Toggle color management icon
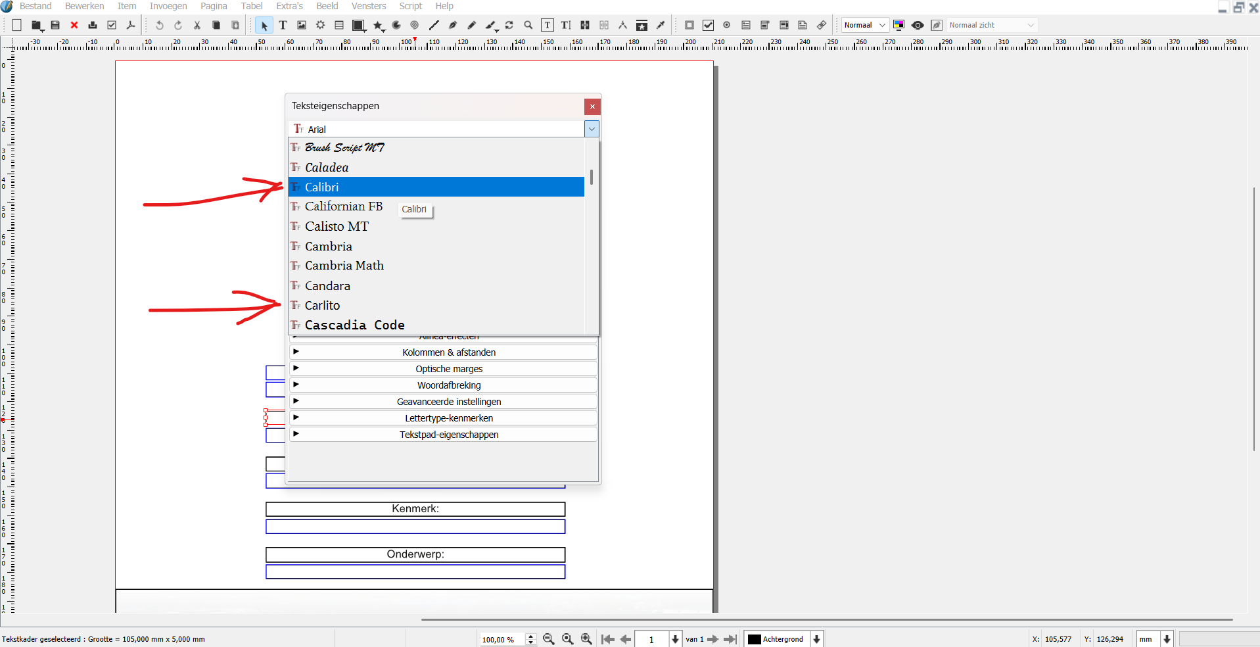1260x647 pixels. click(898, 25)
